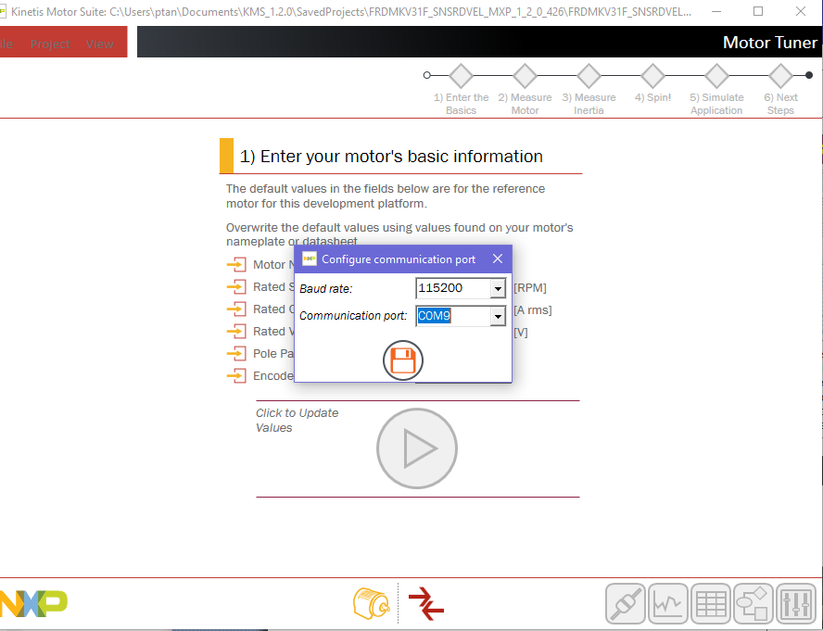Click the Pole Pa row arrow icon
This screenshot has width=823, height=631.
pyautogui.click(x=236, y=353)
